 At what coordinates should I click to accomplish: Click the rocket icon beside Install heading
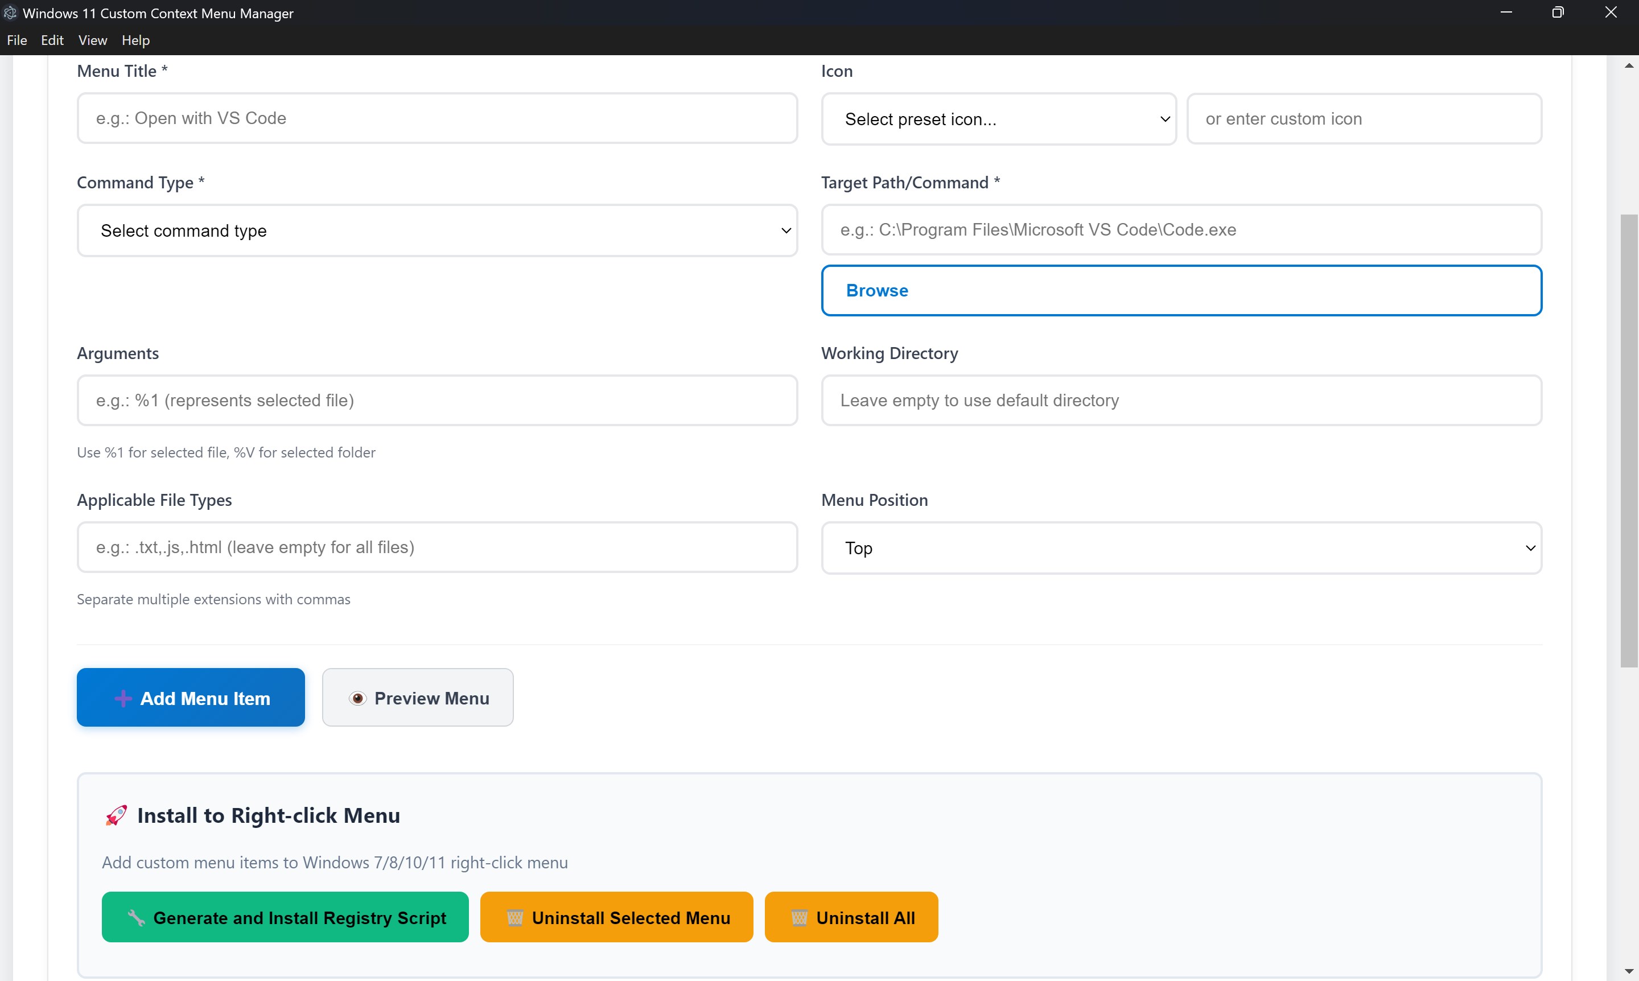click(x=116, y=816)
